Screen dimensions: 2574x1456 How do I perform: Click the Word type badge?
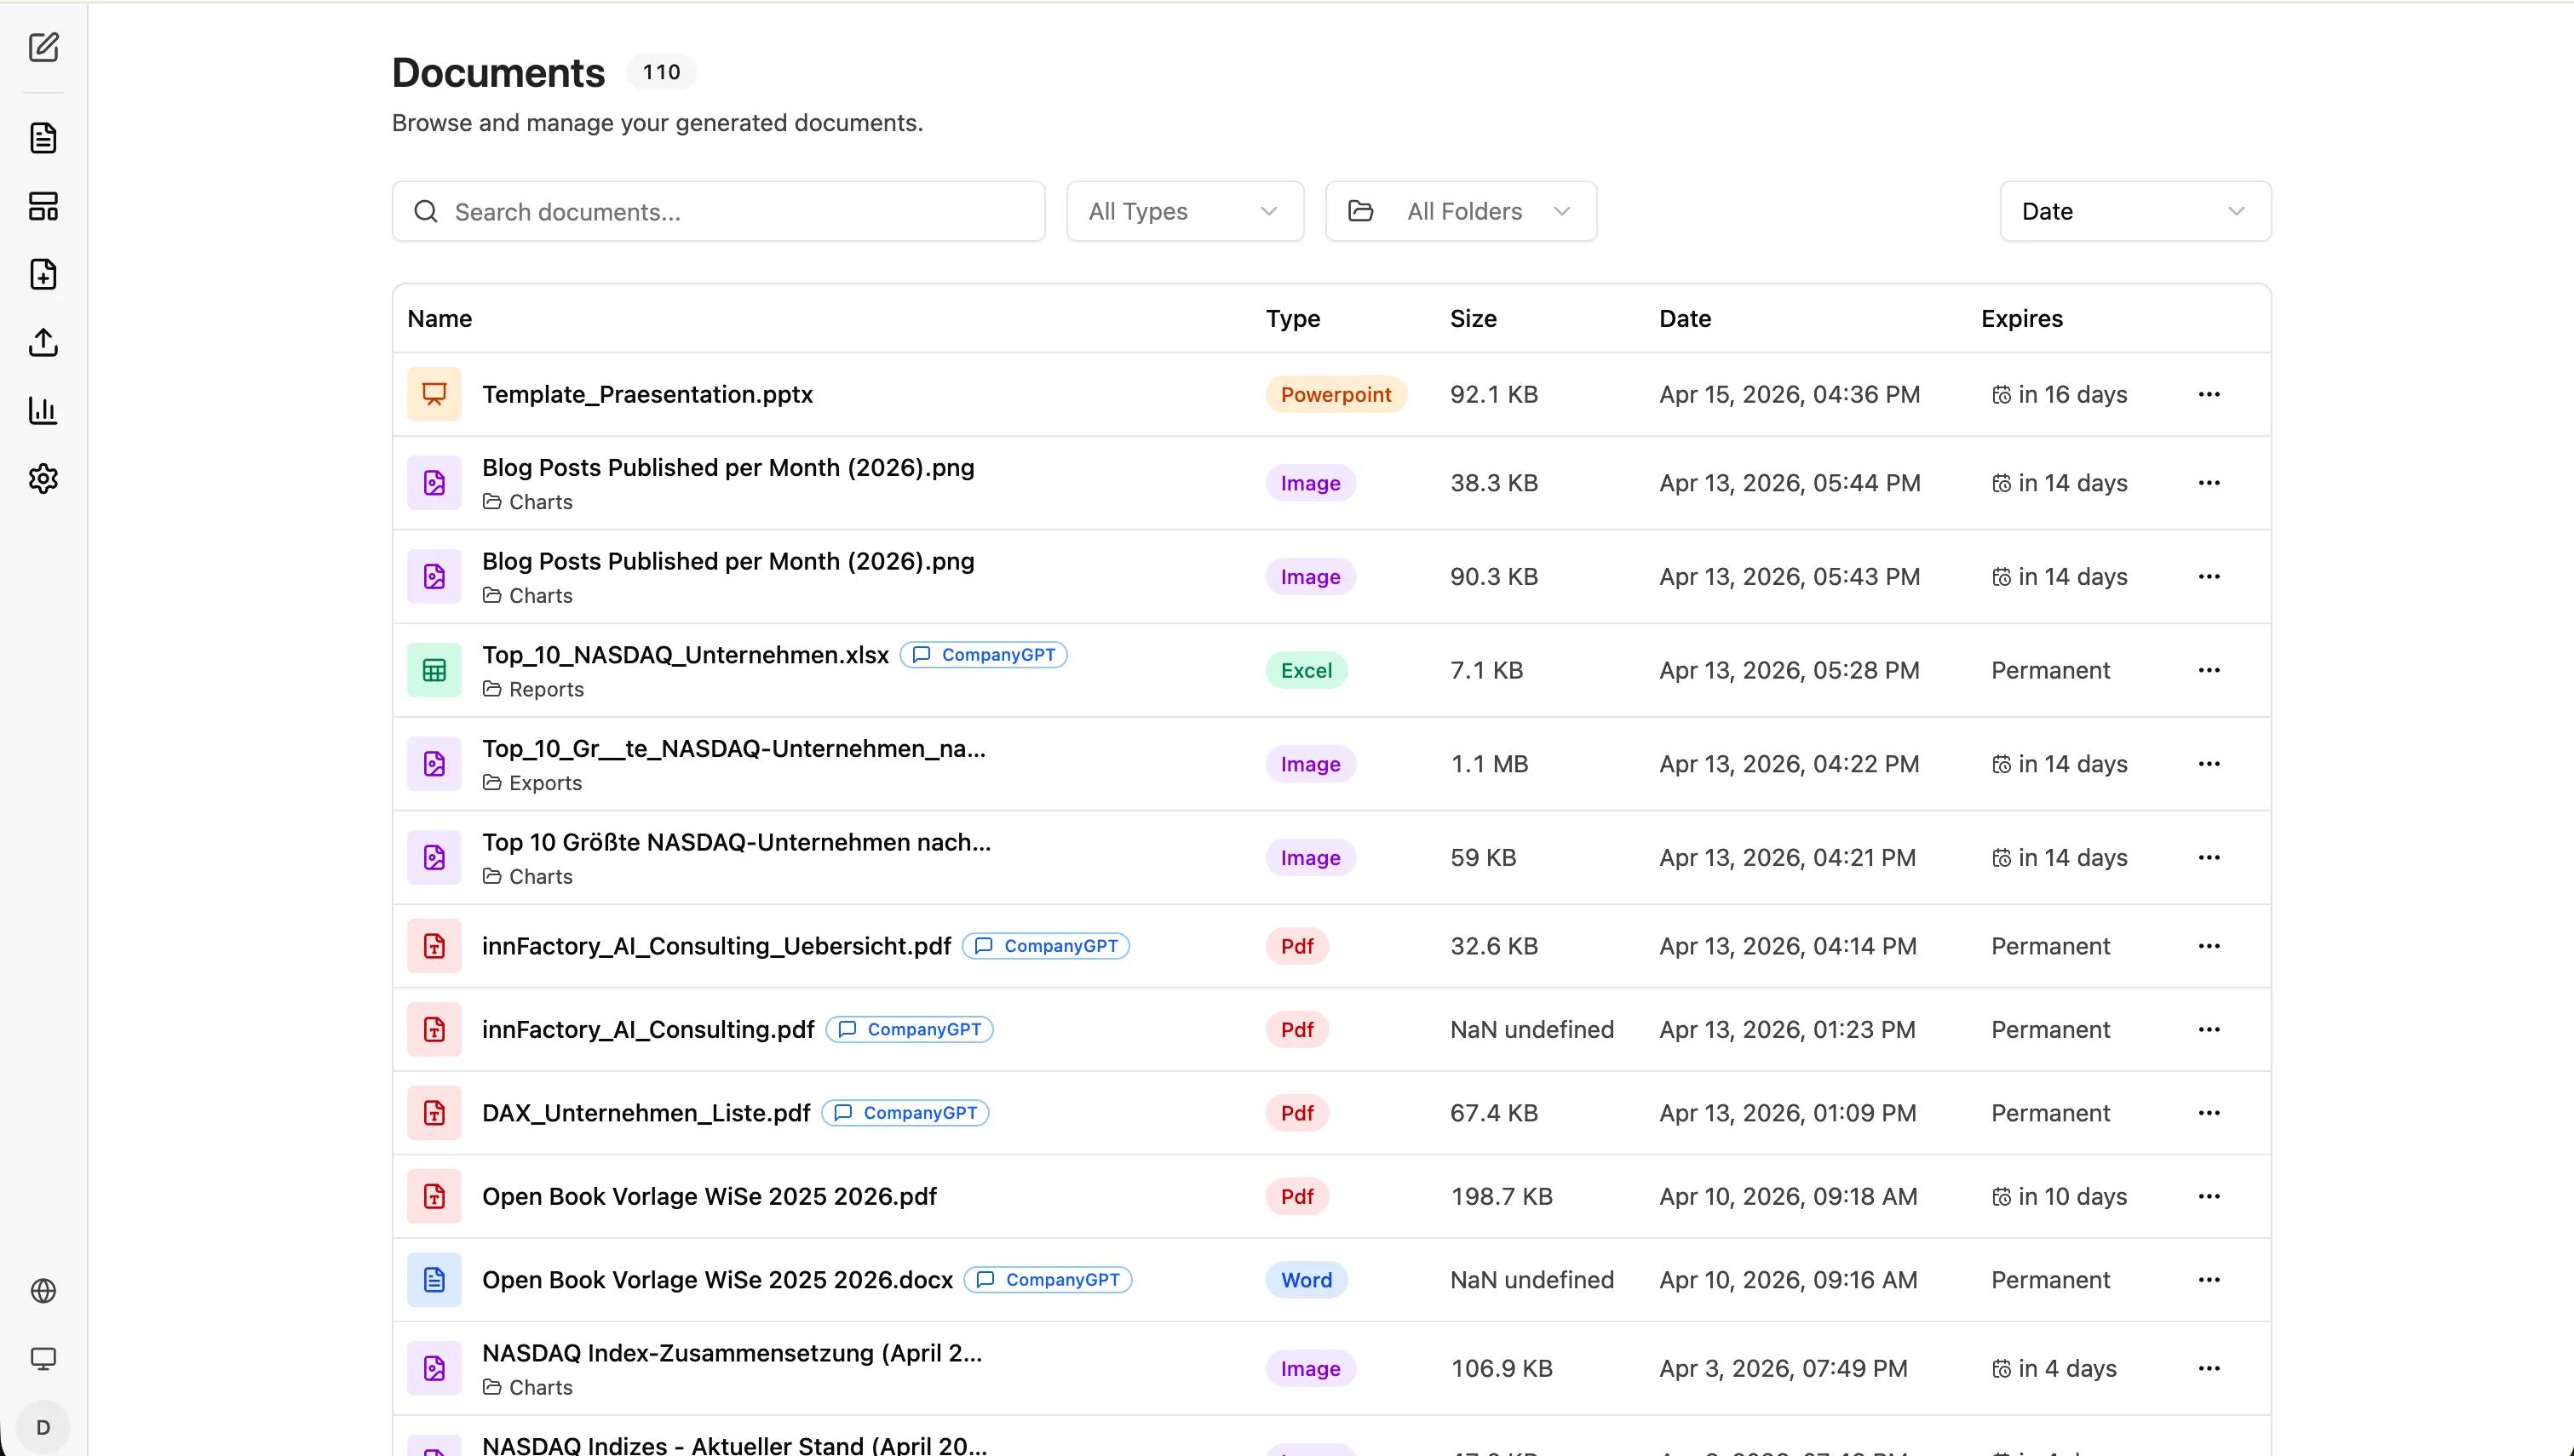[x=1306, y=1280]
